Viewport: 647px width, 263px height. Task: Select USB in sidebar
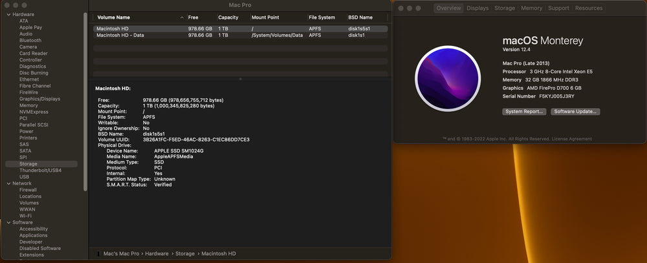pyautogui.click(x=24, y=177)
